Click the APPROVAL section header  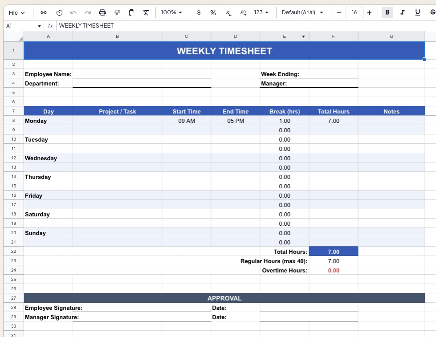point(224,298)
